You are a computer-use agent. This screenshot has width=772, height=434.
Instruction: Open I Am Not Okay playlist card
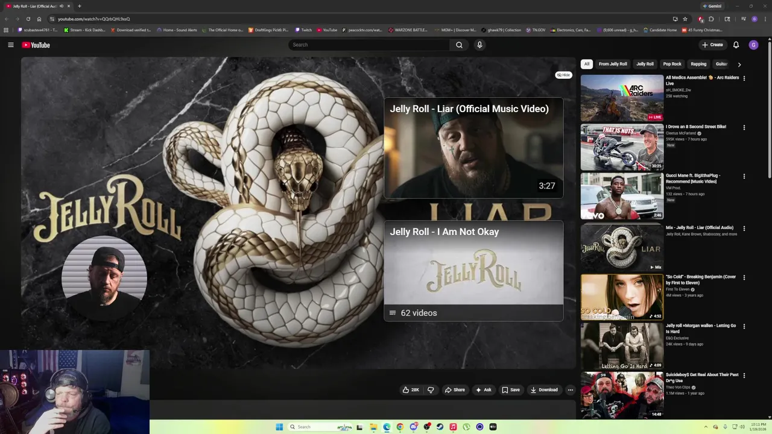pyautogui.click(x=473, y=271)
